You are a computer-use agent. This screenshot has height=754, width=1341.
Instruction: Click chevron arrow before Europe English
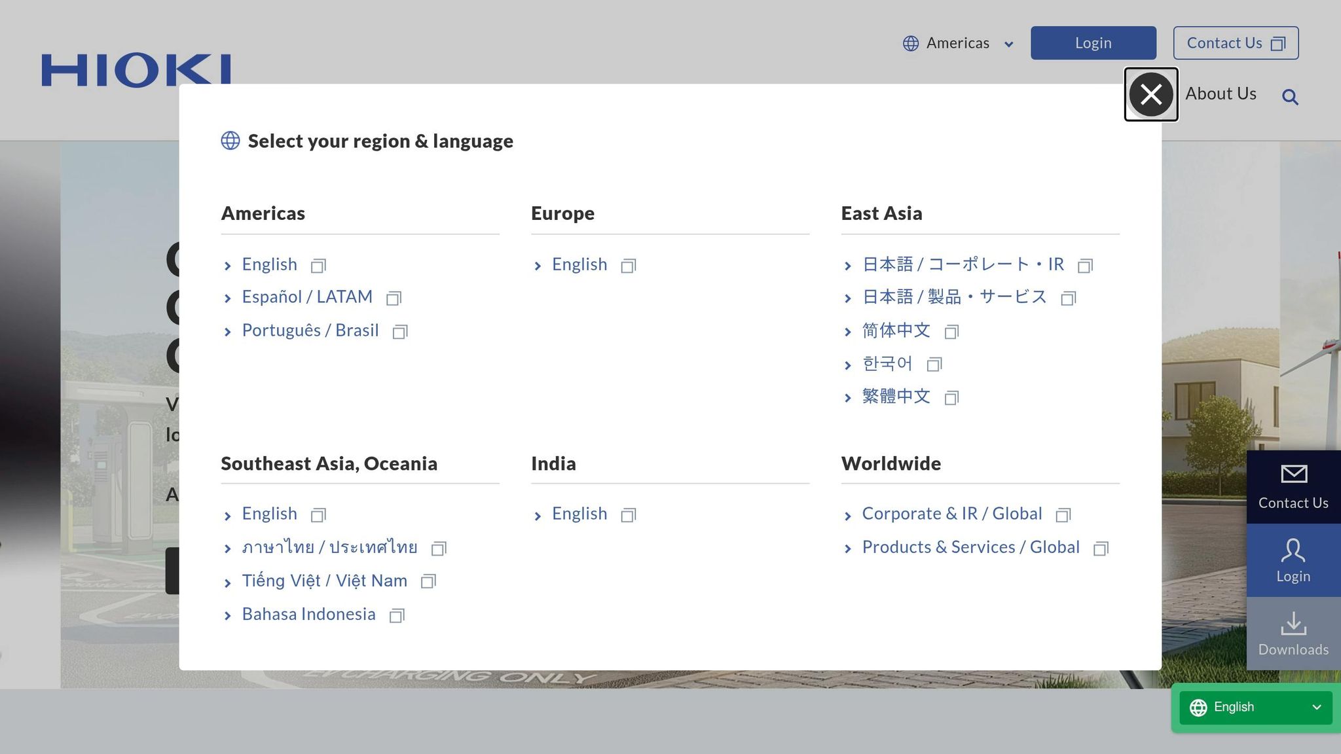coord(538,266)
